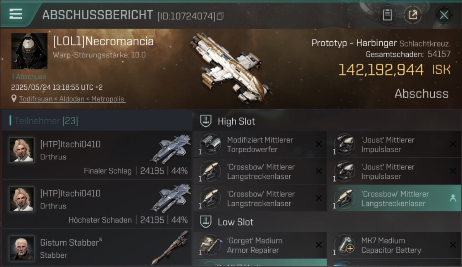
Task: Collapse the Low Slot section header
Action: click(x=327, y=222)
